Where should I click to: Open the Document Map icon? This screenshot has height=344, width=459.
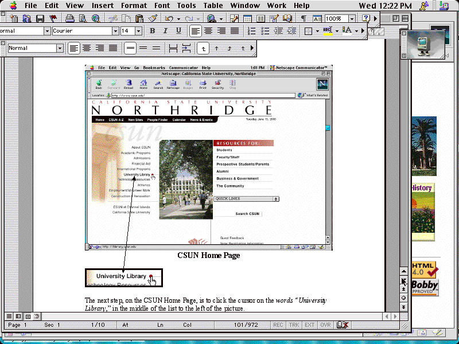[x=287, y=19]
